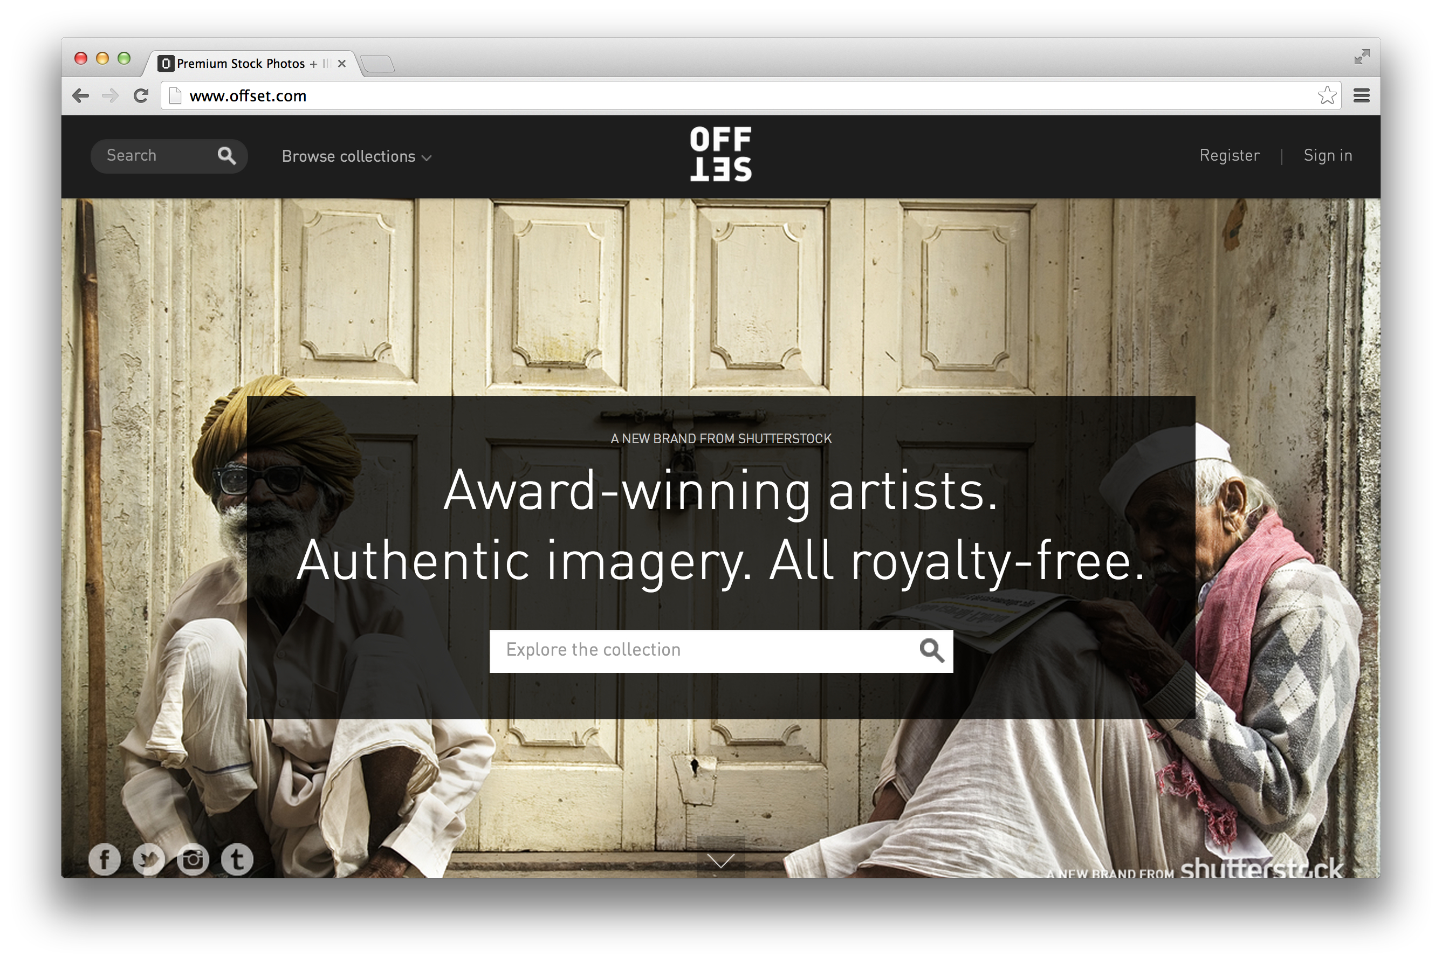This screenshot has height=963, width=1442.
Task: Bookmark page with the star icon
Action: point(1327,96)
